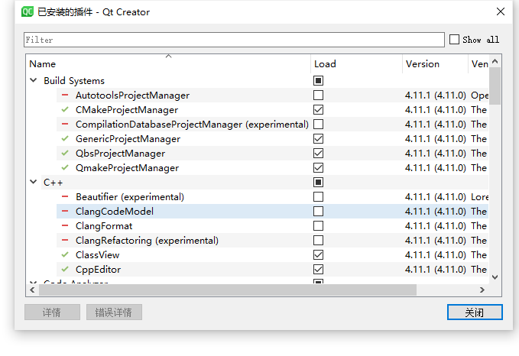Enable loading of ClangCodeModel plugin
Viewport: 519px width, 356px height.
point(319,211)
